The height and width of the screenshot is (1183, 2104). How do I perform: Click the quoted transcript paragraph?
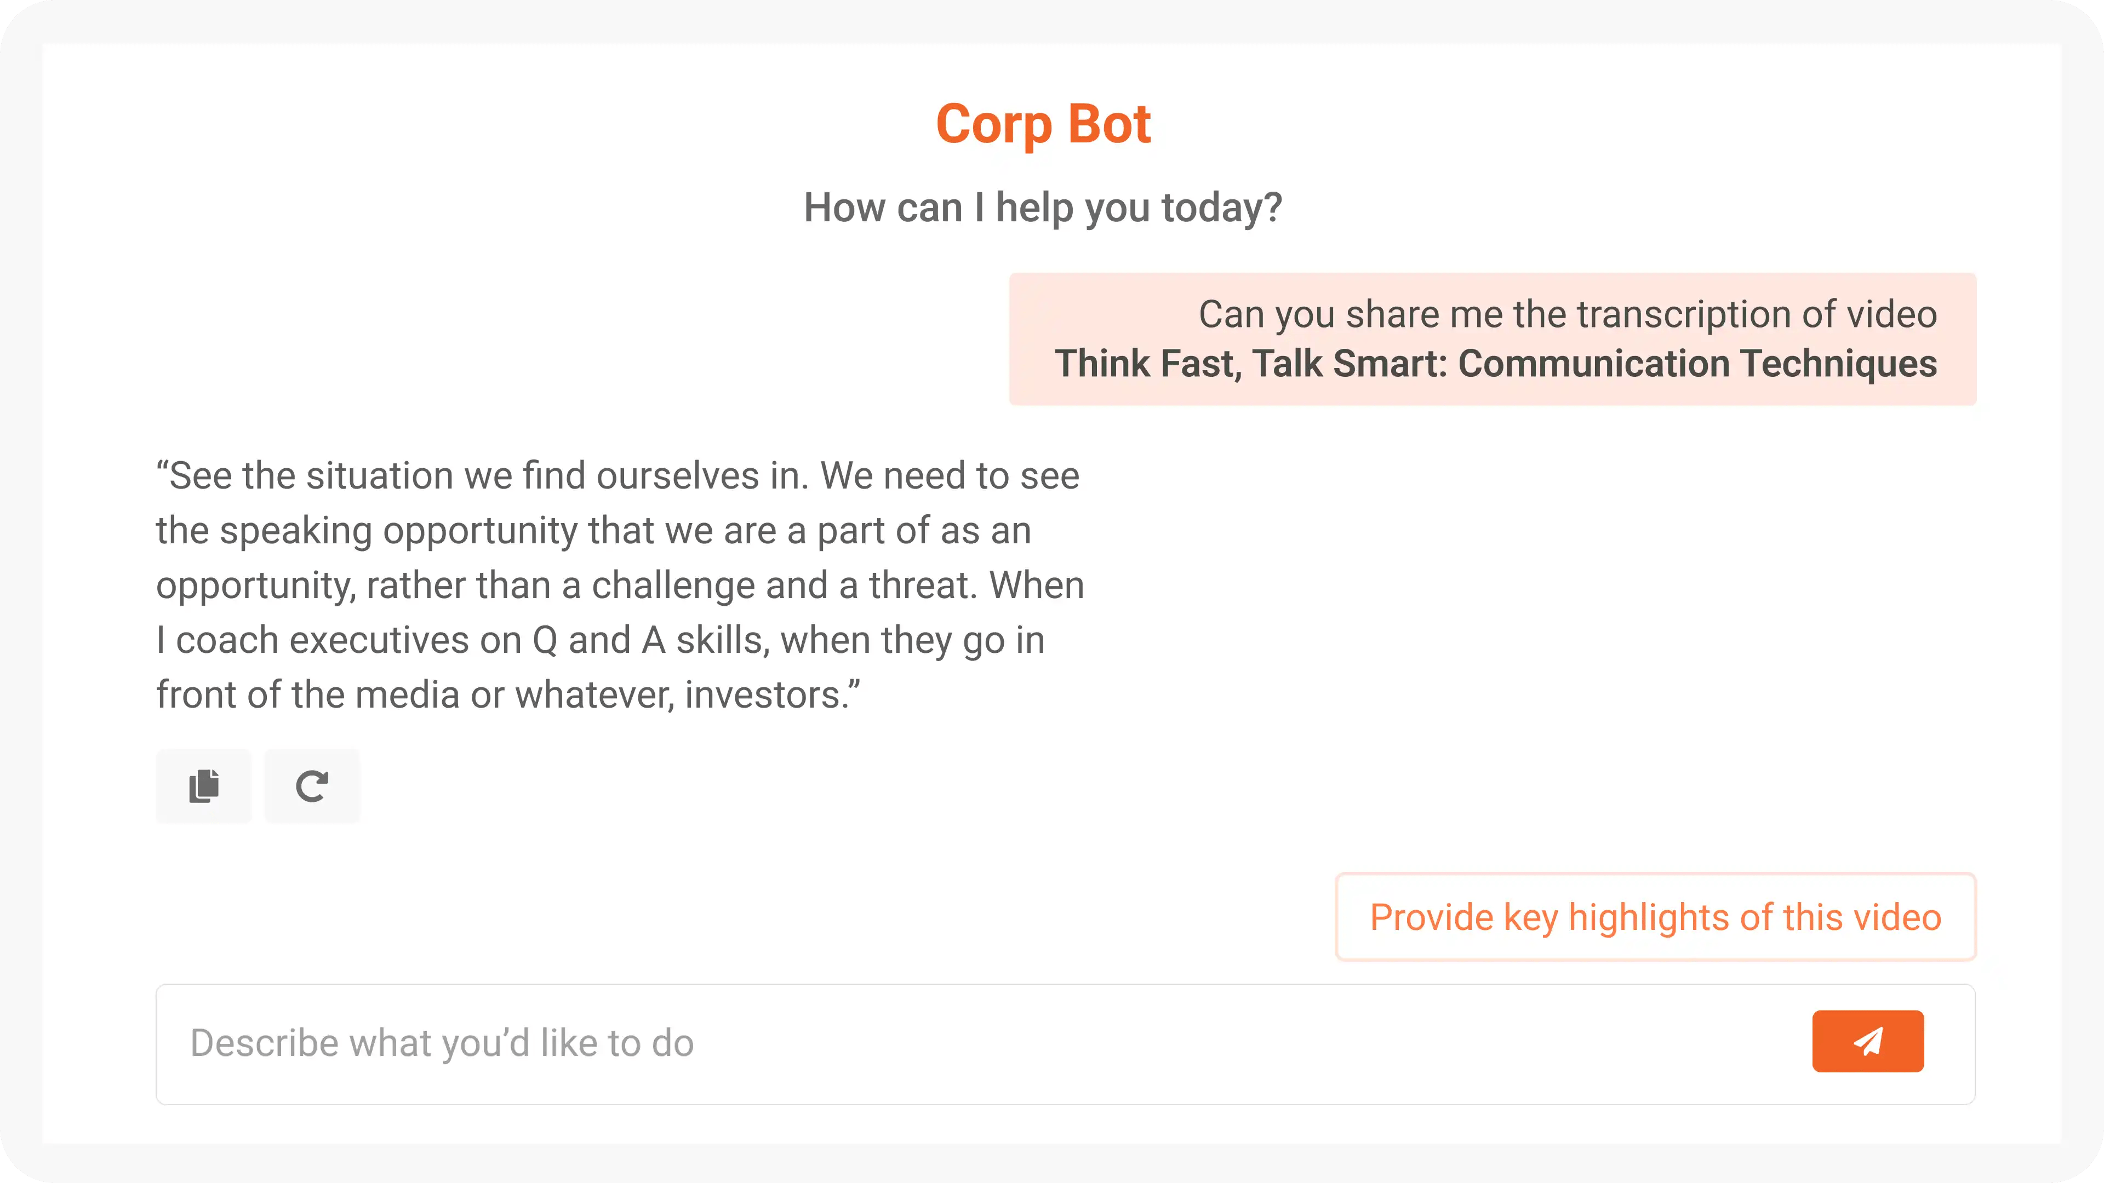tap(620, 584)
